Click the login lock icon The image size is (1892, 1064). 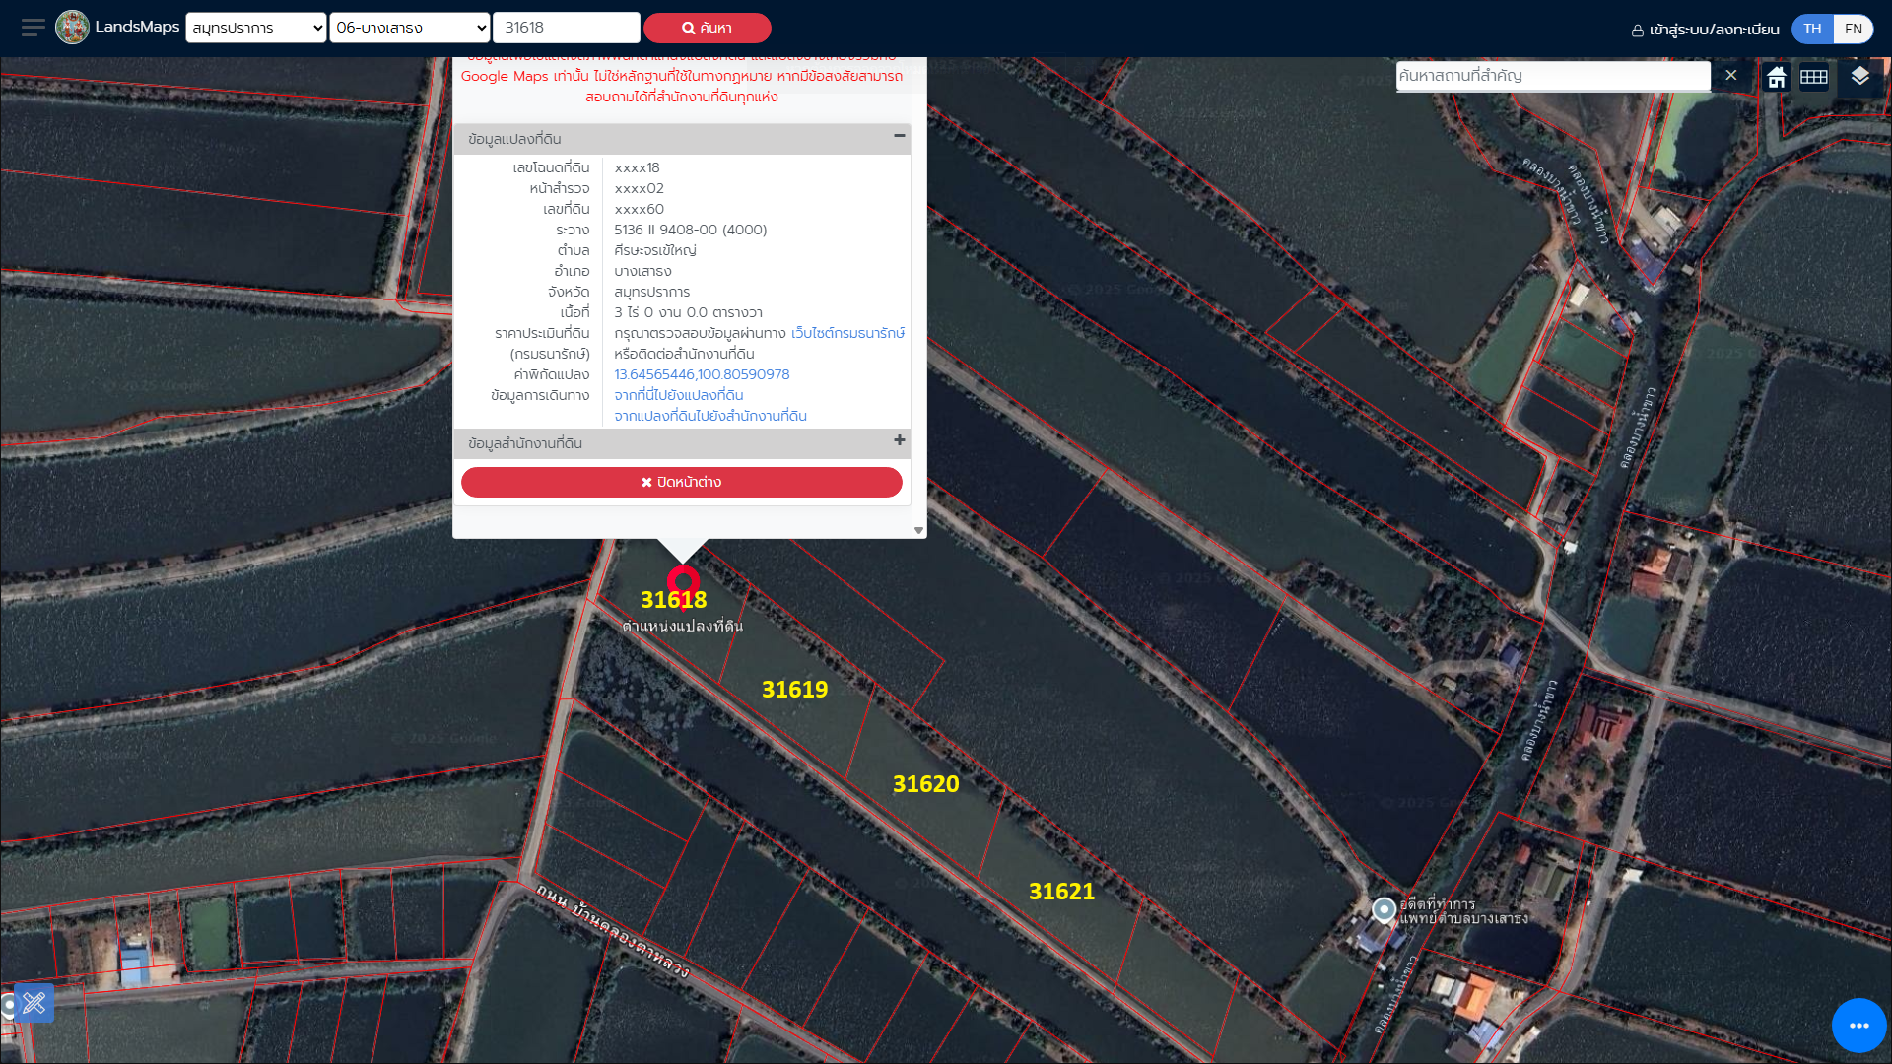[x=1638, y=30]
